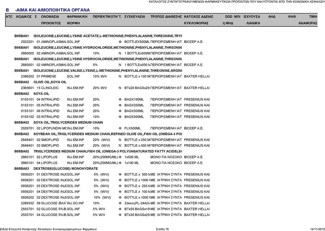Click the date 14/11/2012 in footer

pyautogui.click(x=317, y=229)
